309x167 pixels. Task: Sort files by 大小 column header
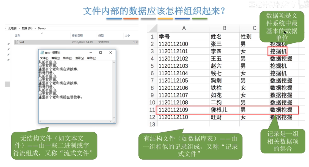pyautogui.click(x=127, y=35)
